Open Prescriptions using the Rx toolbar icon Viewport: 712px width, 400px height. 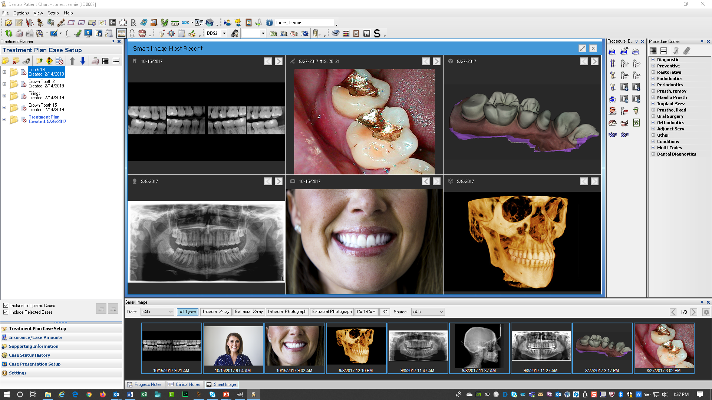point(133,23)
